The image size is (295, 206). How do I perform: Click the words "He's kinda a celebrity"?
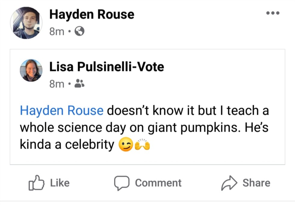[x=67, y=145]
